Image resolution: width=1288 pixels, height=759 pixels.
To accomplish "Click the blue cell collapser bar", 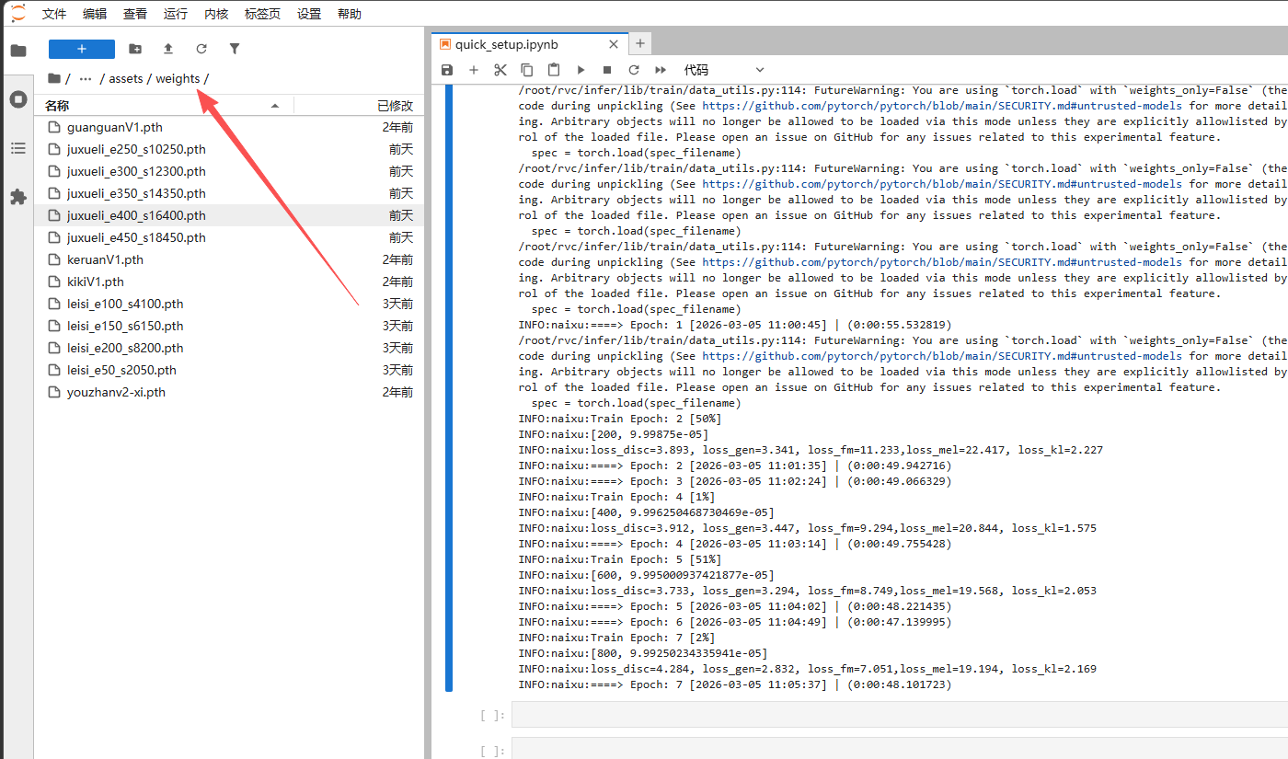I will (x=449, y=387).
